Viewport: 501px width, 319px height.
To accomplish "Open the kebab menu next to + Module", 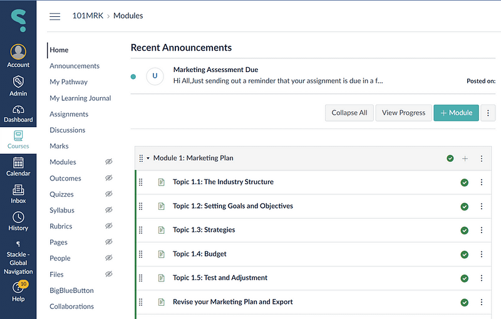I will point(488,113).
